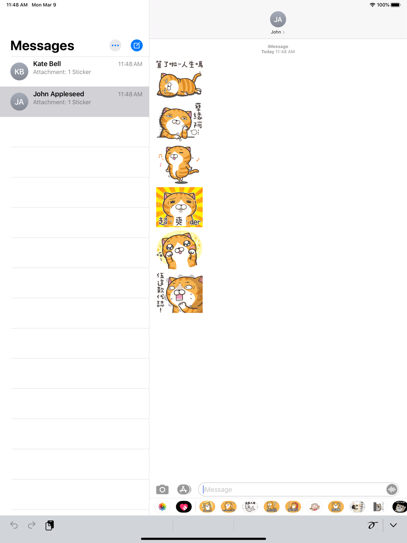Switch to handwriting scribble input
Screen dimensions: 407x543
(x=372, y=525)
